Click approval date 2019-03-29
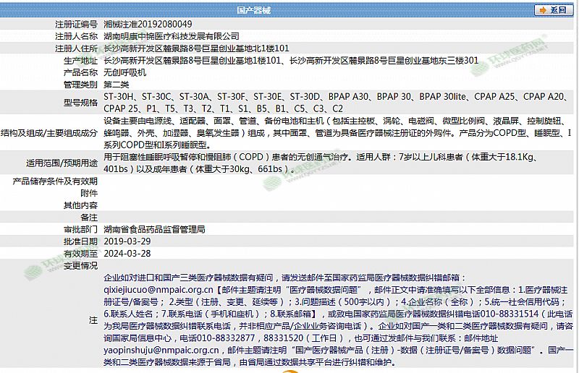The height and width of the screenshot is (373, 579). click(127, 241)
